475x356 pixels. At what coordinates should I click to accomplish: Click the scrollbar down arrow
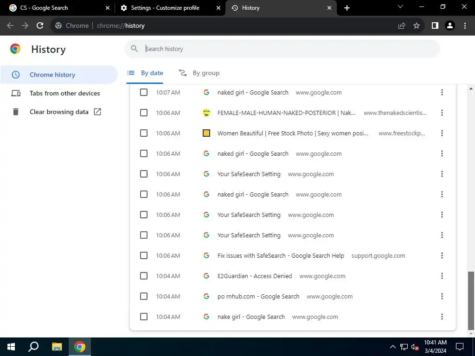point(471,333)
